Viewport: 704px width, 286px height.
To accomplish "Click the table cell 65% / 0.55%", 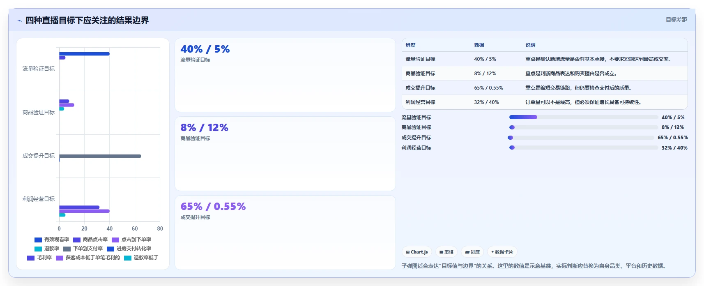I will [x=488, y=88].
